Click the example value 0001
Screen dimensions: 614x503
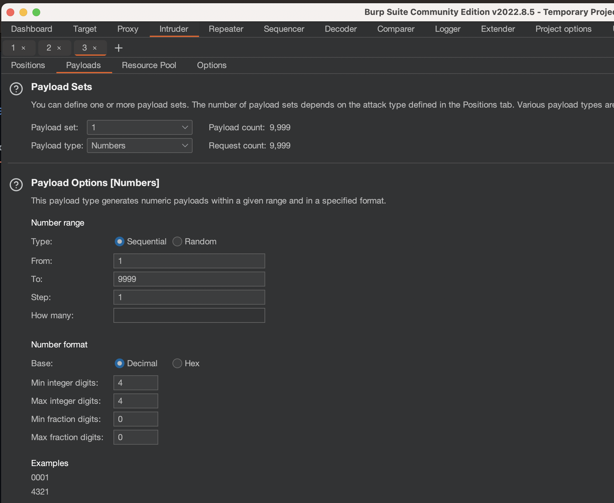[40, 477]
